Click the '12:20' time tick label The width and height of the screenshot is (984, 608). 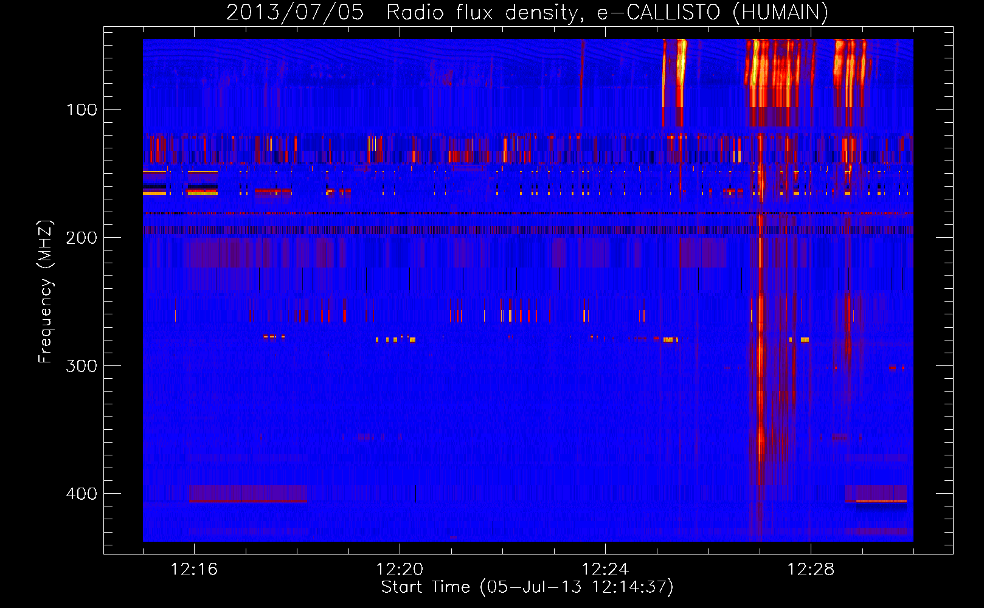point(400,570)
